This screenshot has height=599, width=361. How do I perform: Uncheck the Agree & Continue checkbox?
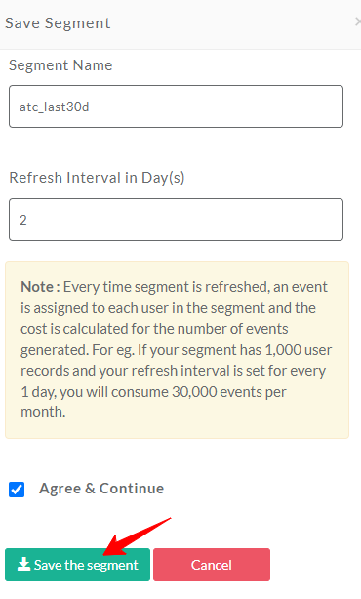[17, 490]
